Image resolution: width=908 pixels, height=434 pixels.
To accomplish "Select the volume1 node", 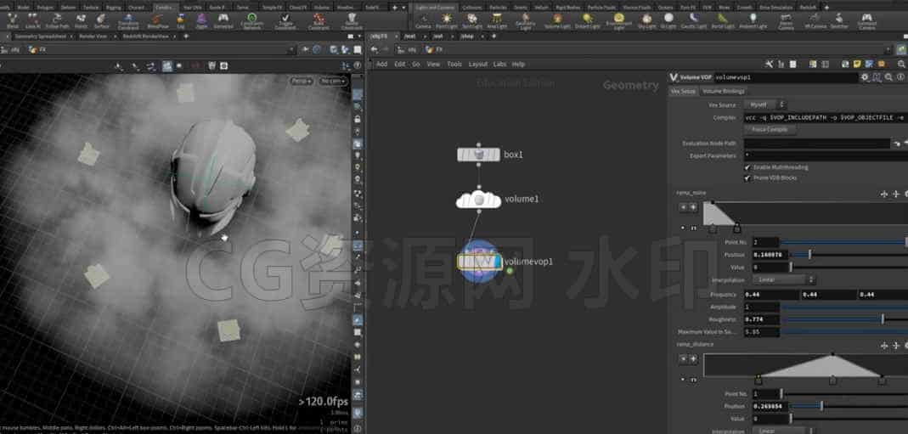I will (x=478, y=199).
